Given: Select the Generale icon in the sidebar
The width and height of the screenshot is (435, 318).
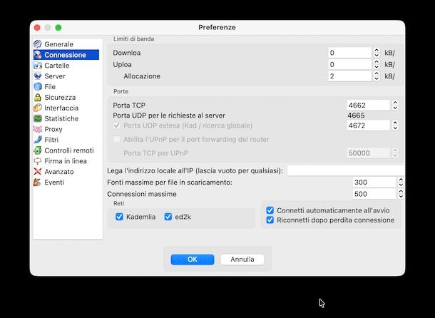Looking at the screenshot, I should point(38,44).
